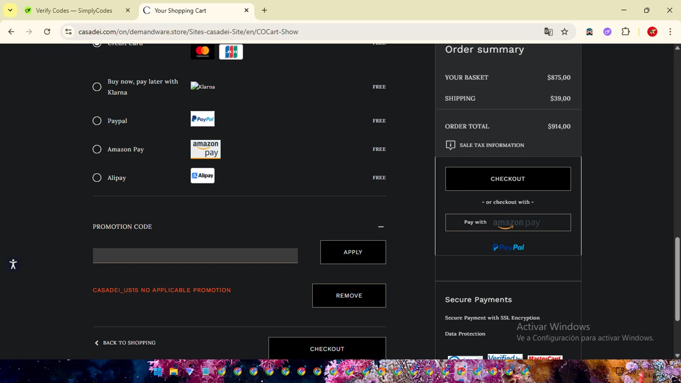Viewport: 681px width, 383px height.
Task: Click Checkout beside Back to Shopping
Action: pos(327,348)
